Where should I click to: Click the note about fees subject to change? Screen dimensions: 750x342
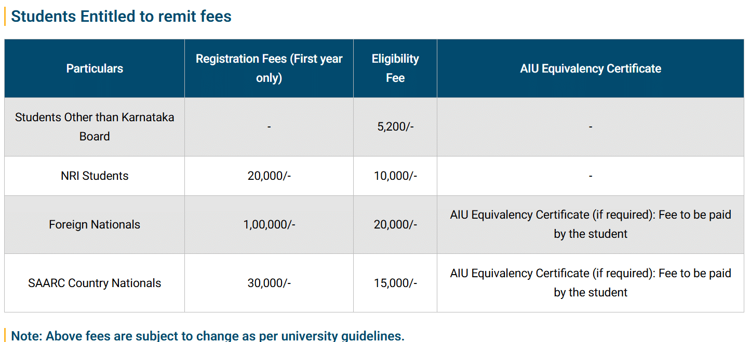point(207,336)
